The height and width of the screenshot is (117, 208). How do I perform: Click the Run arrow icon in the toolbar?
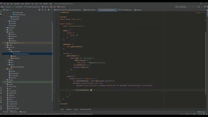click(x=190, y=7)
